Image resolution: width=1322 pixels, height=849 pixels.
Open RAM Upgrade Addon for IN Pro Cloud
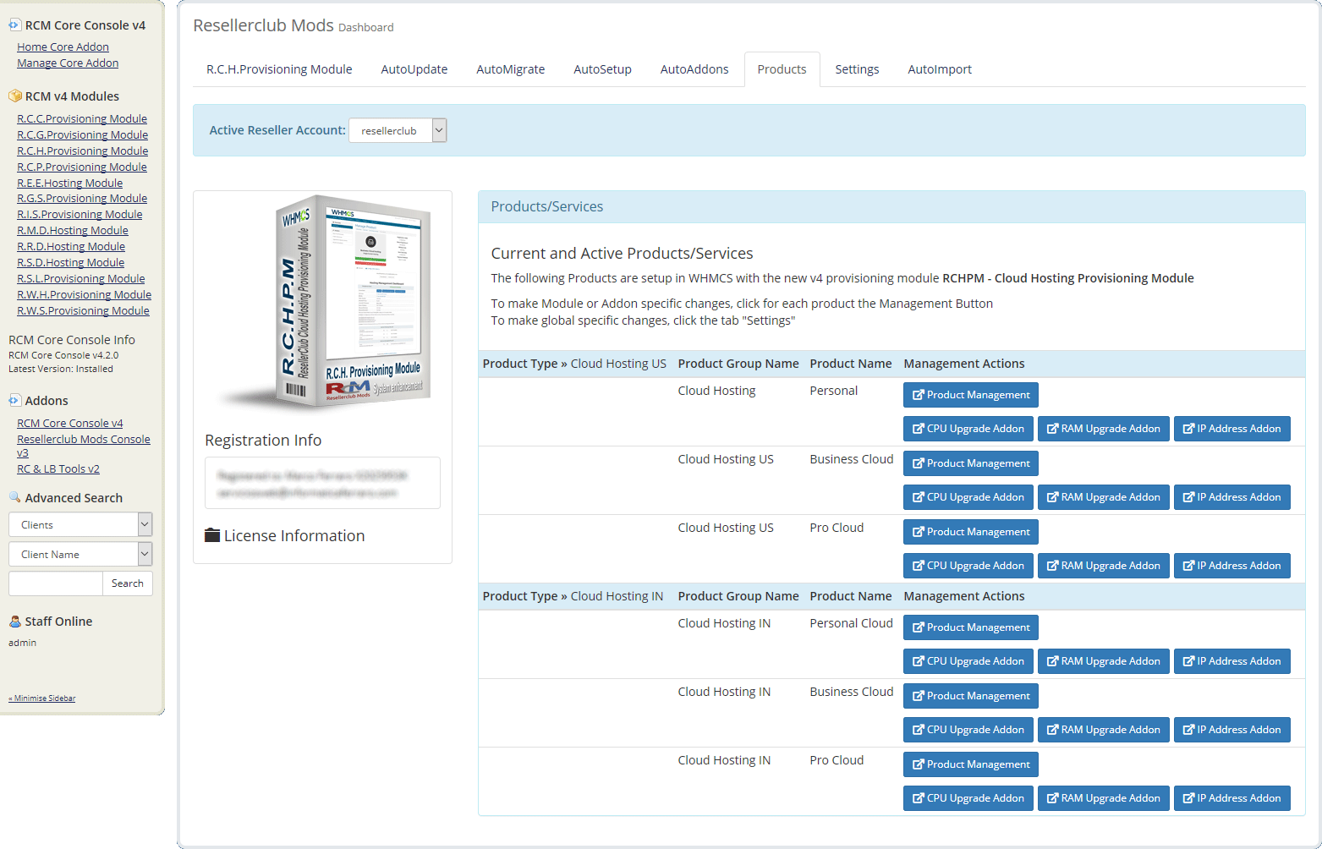1103,798
